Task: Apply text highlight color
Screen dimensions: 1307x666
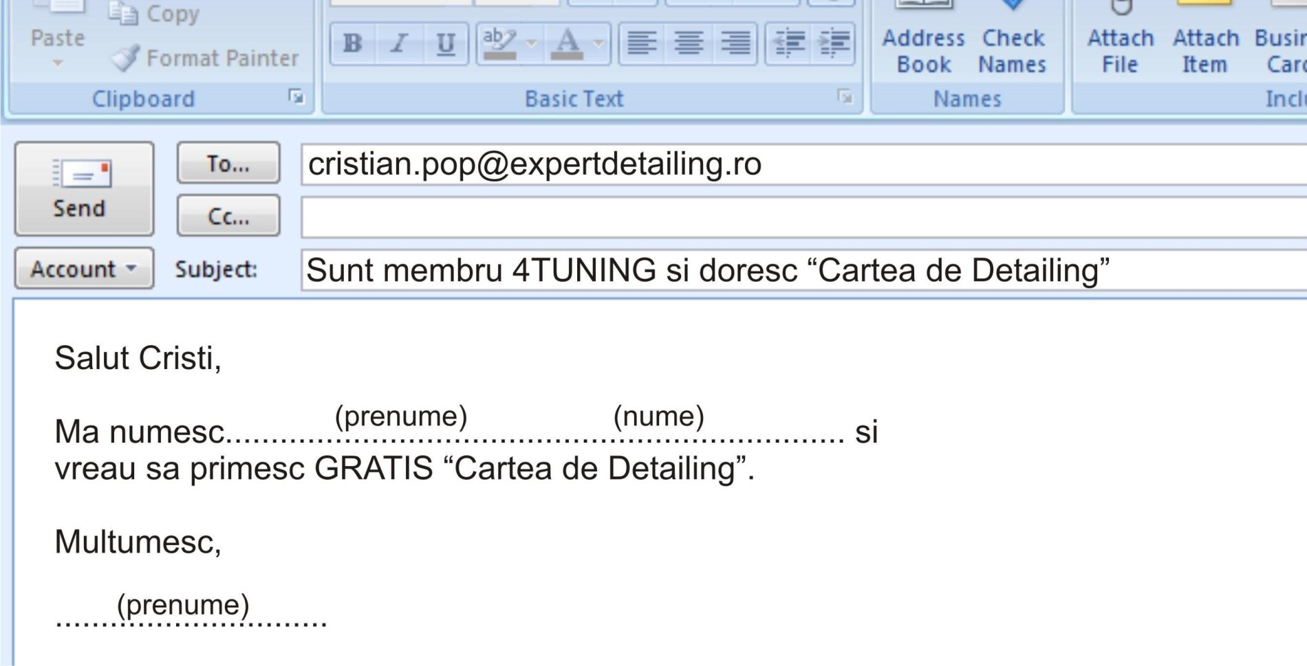Action: tap(499, 43)
